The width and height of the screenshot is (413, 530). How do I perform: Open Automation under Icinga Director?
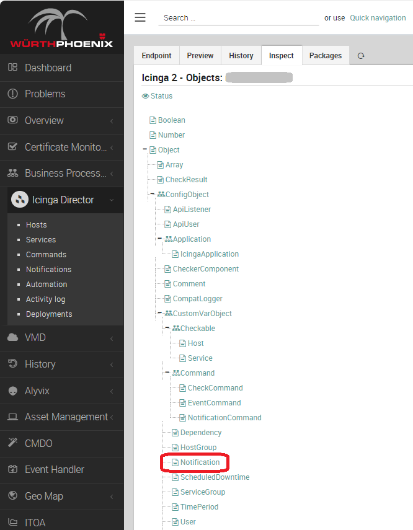coord(47,284)
